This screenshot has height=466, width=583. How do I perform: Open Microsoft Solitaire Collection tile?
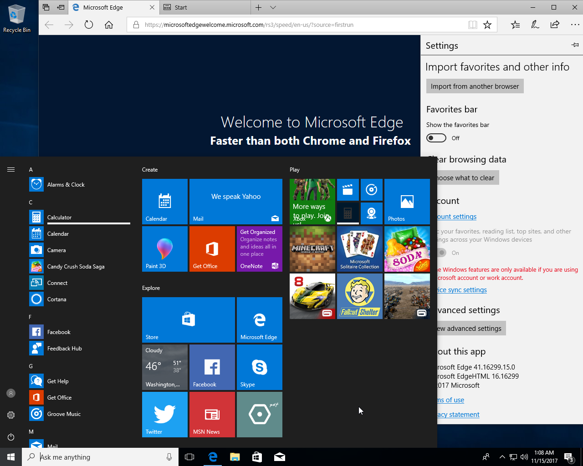click(x=360, y=249)
